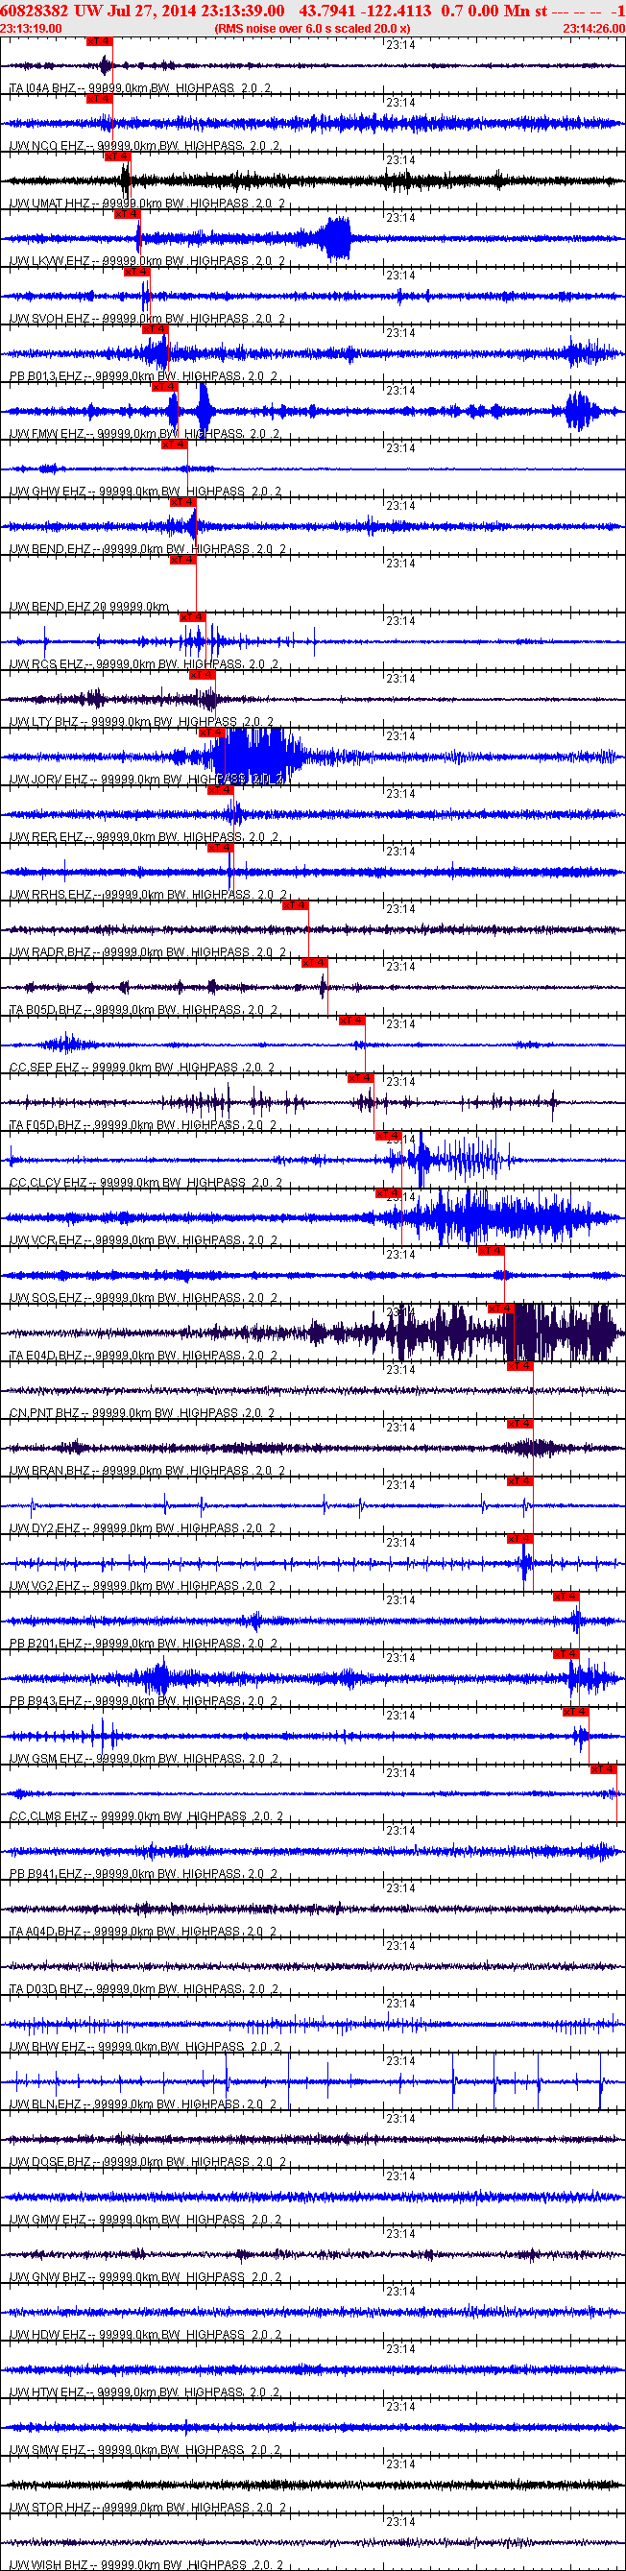Select the UW GSM EHZ station label
Screen dimensions: 626x2571
click(x=144, y=1761)
